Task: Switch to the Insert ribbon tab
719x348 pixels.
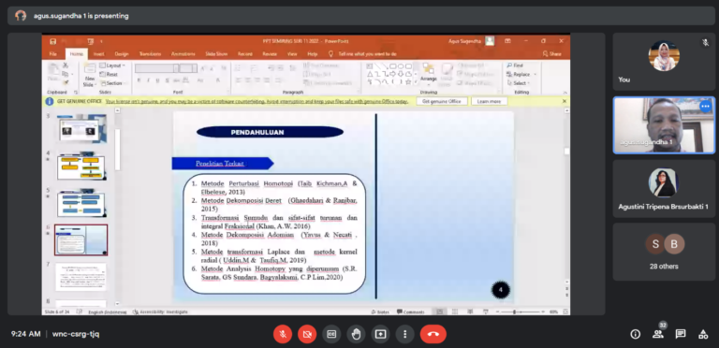Action: tap(99, 53)
